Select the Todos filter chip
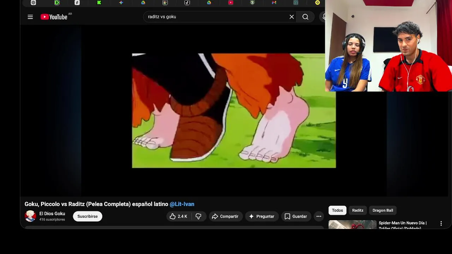 [337, 210]
